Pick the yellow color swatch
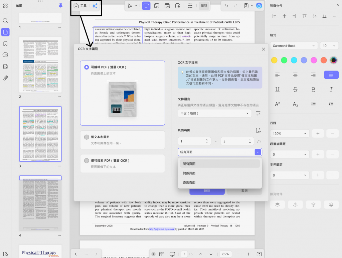The height and width of the screenshot is (258, 342). point(274,60)
